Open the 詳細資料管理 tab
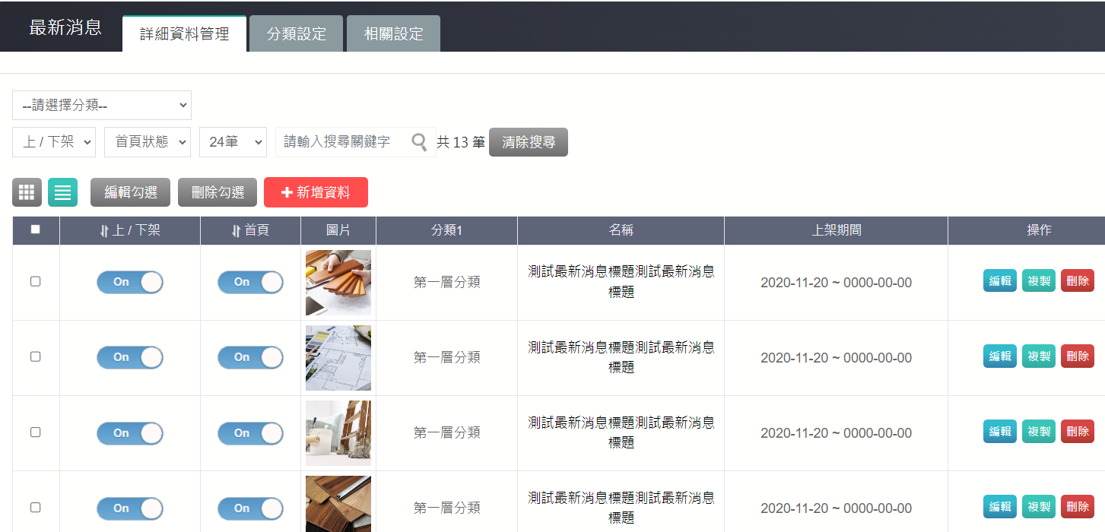Screen dimensions: 1105x532 (x=185, y=33)
